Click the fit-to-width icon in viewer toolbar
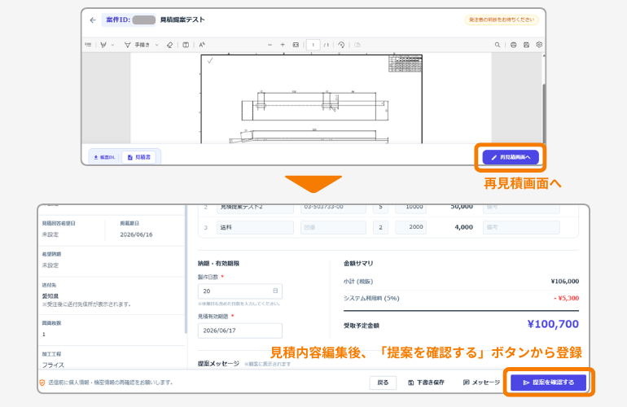The image size is (627, 407). [x=296, y=45]
